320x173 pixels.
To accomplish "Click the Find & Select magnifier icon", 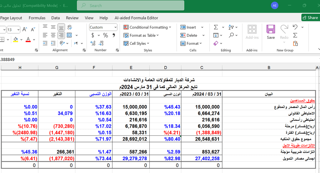I will tap(231, 35).
